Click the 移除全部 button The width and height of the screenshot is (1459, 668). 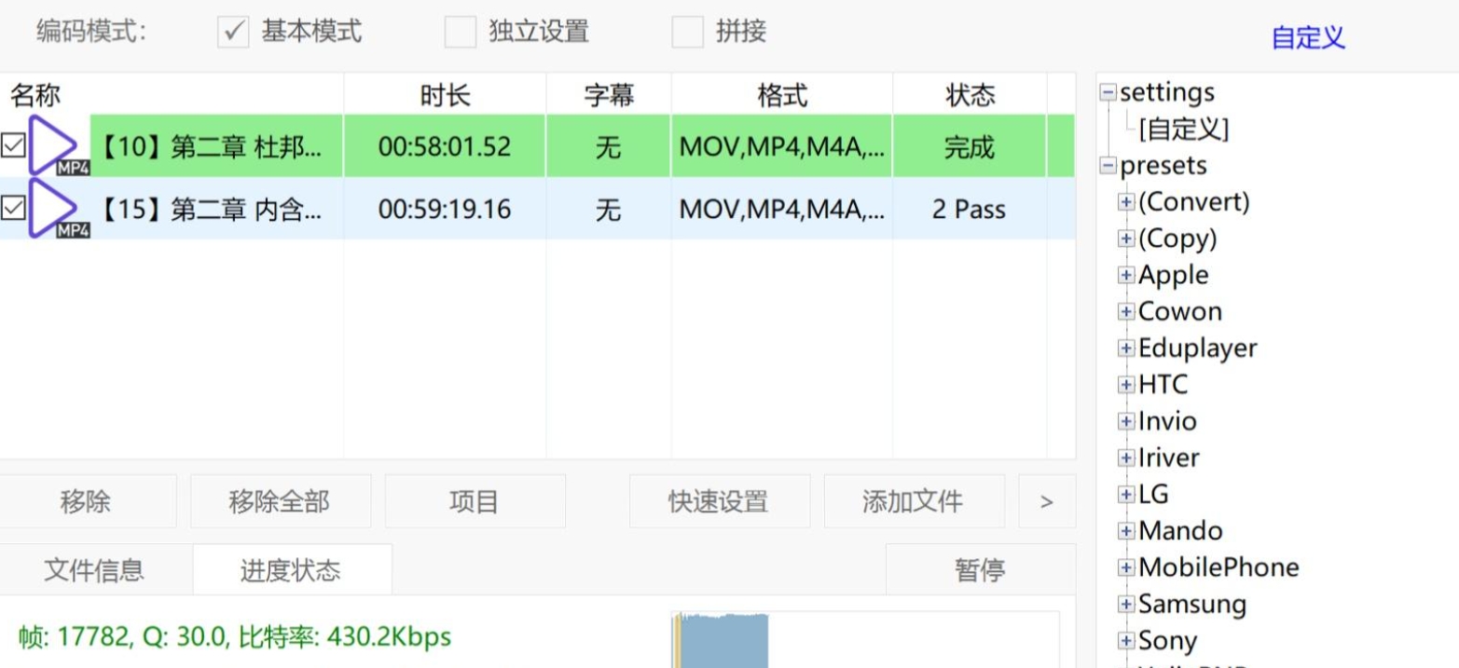coord(280,501)
